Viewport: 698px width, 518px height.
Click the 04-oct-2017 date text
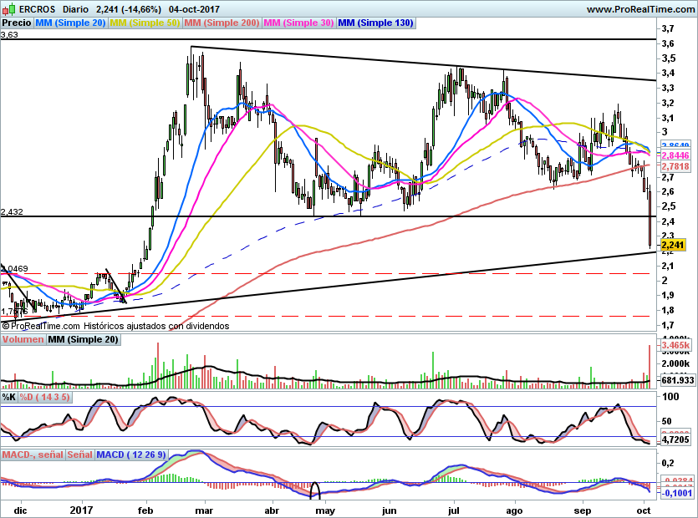pos(194,9)
